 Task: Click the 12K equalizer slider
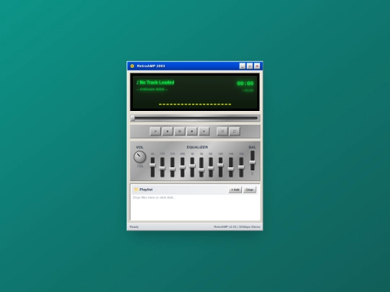coord(220,167)
